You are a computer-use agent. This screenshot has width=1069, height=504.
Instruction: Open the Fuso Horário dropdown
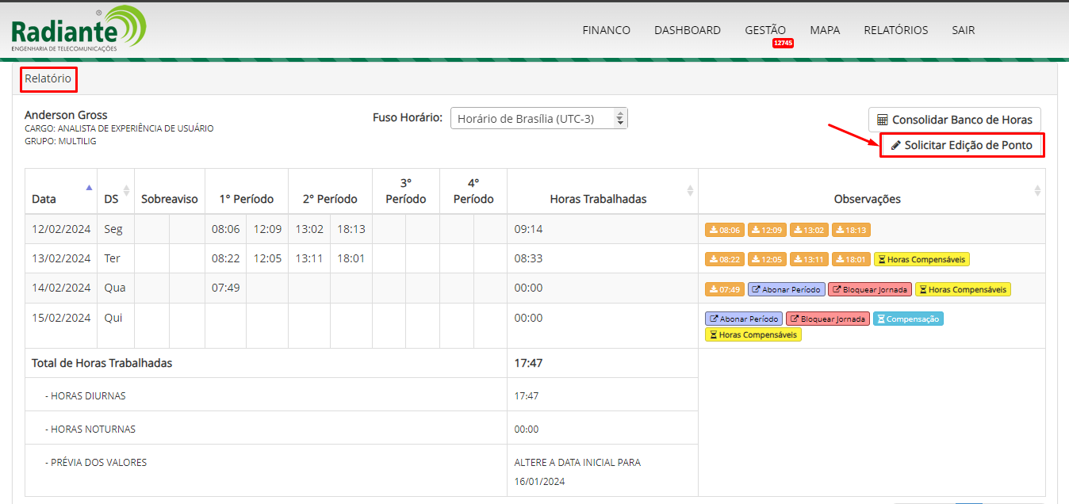point(538,118)
